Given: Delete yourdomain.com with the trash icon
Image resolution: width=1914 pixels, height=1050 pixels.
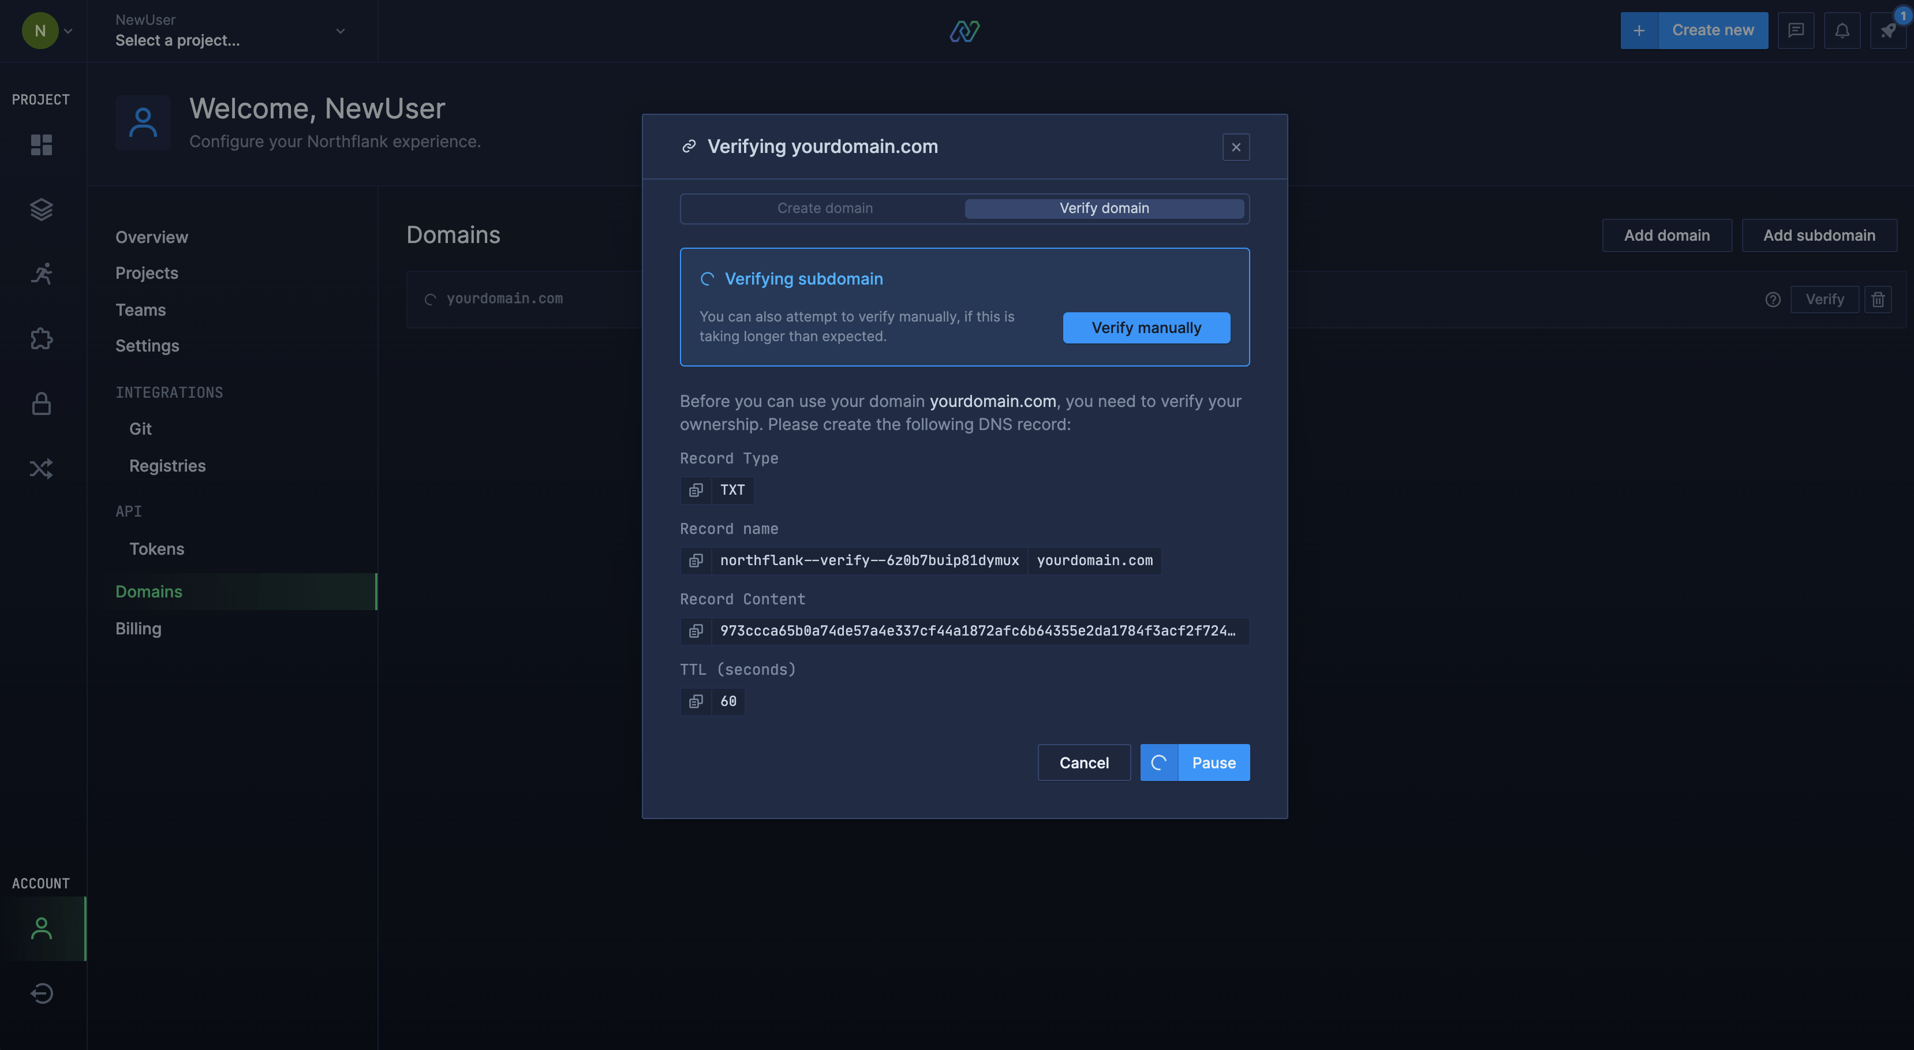Looking at the screenshot, I should (x=1878, y=300).
